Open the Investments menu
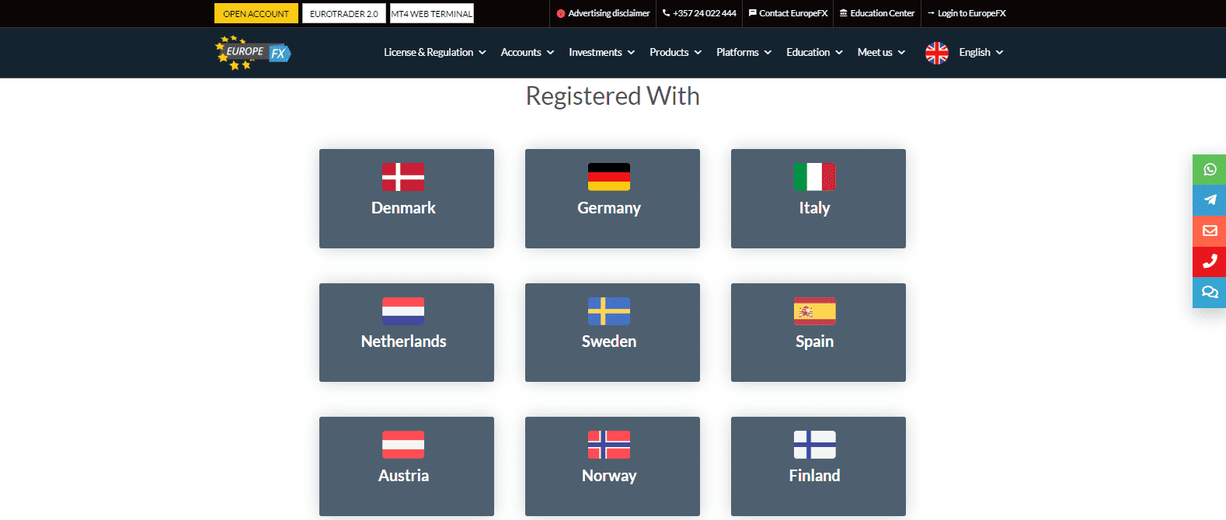Viewport: 1226px width, 520px height. pyautogui.click(x=601, y=53)
